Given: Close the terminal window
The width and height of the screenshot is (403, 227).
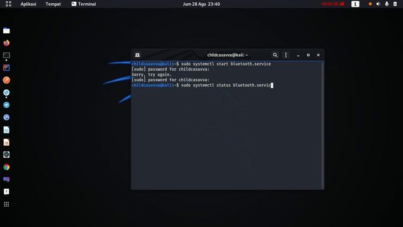Looking at the screenshot, I should pos(319,55).
